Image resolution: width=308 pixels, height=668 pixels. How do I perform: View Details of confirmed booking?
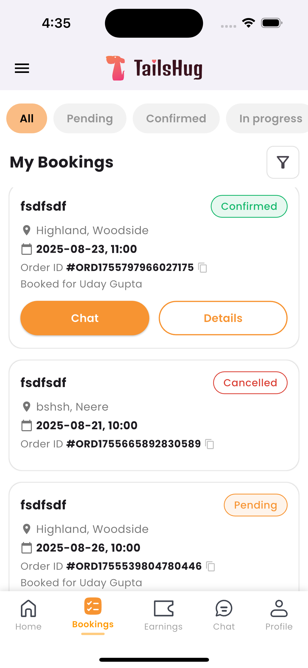pyautogui.click(x=223, y=318)
